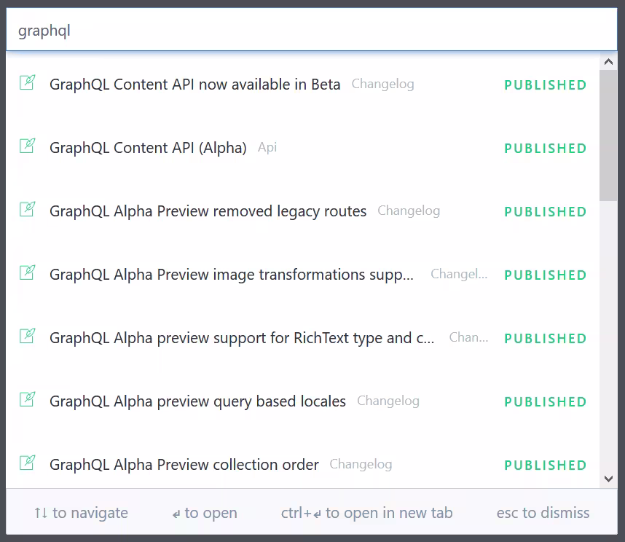The height and width of the screenshot is (542, 625).
Task: Click PUBLISHED status on 'available in Beta' row
Action: [546, 85]
